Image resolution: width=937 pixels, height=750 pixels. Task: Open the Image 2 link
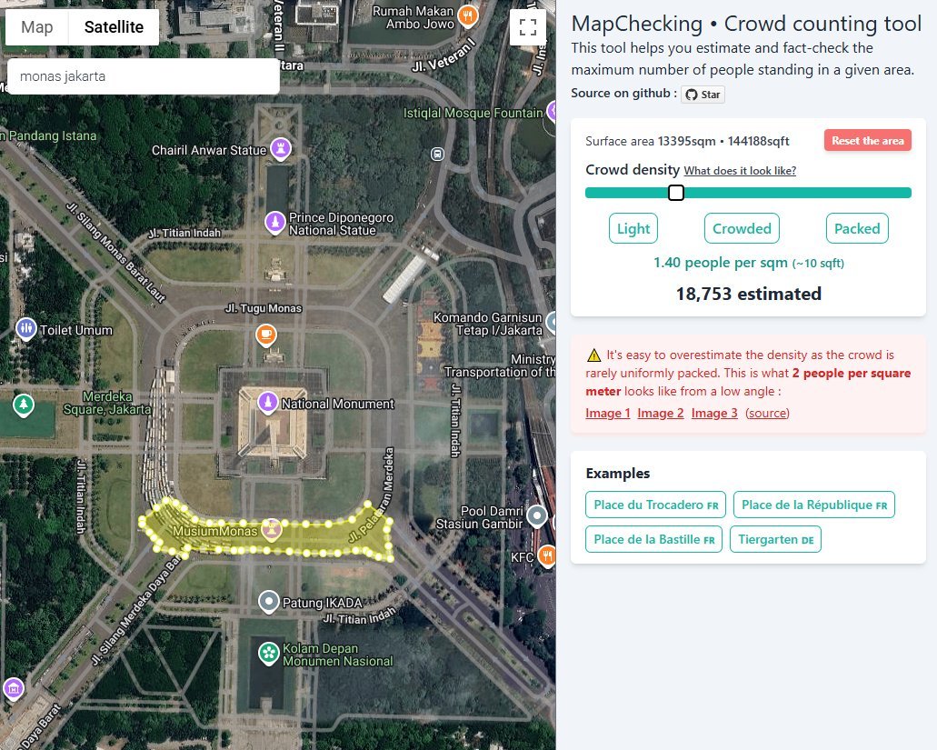[x=661, y=413]
